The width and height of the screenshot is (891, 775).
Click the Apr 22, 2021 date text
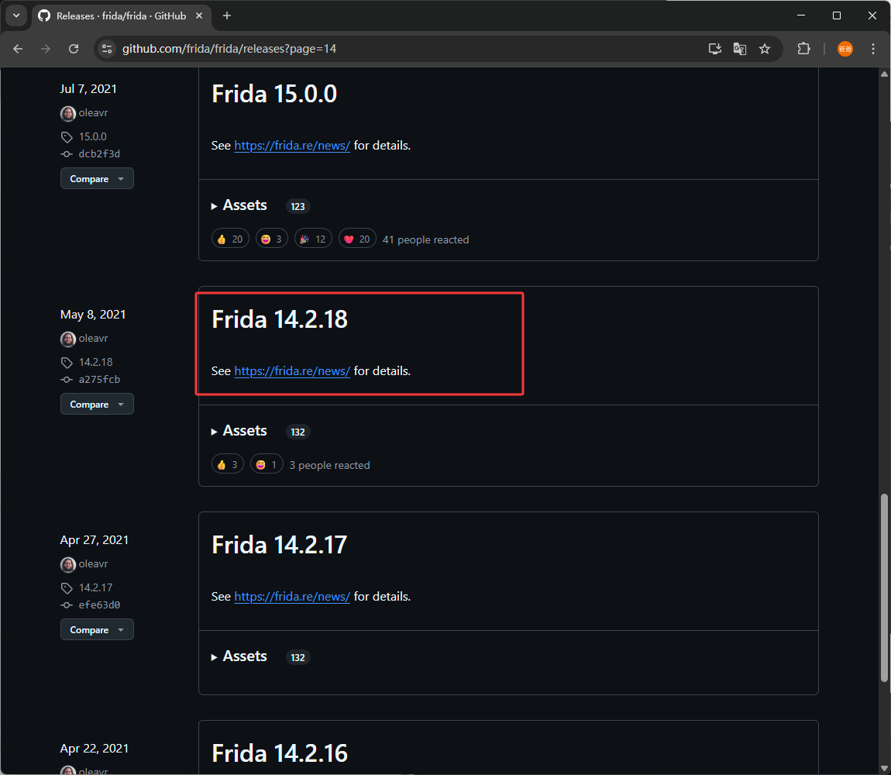(95, 749)
